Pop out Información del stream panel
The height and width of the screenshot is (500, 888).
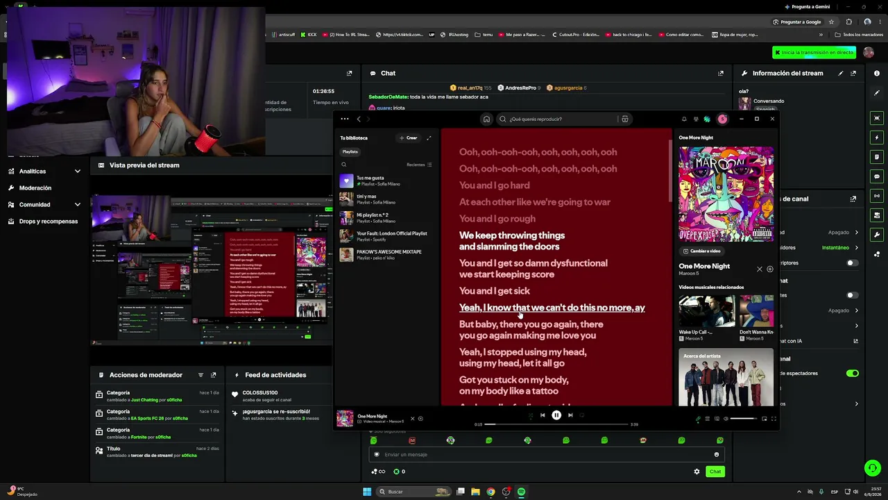[853, 73]
